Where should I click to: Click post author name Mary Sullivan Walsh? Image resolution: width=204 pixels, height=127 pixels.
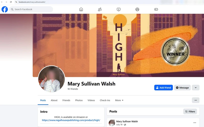tap(127, 121)
